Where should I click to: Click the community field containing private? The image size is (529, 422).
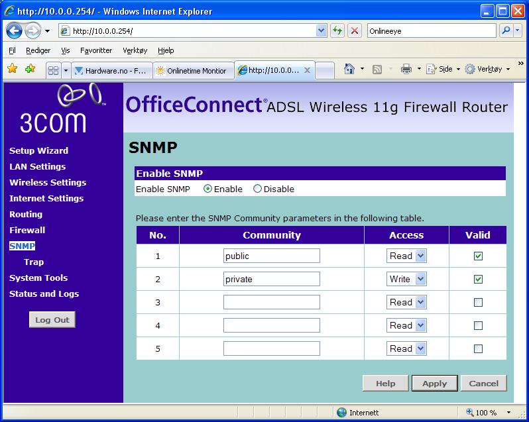pyautogui.click(x=272, y=279)
